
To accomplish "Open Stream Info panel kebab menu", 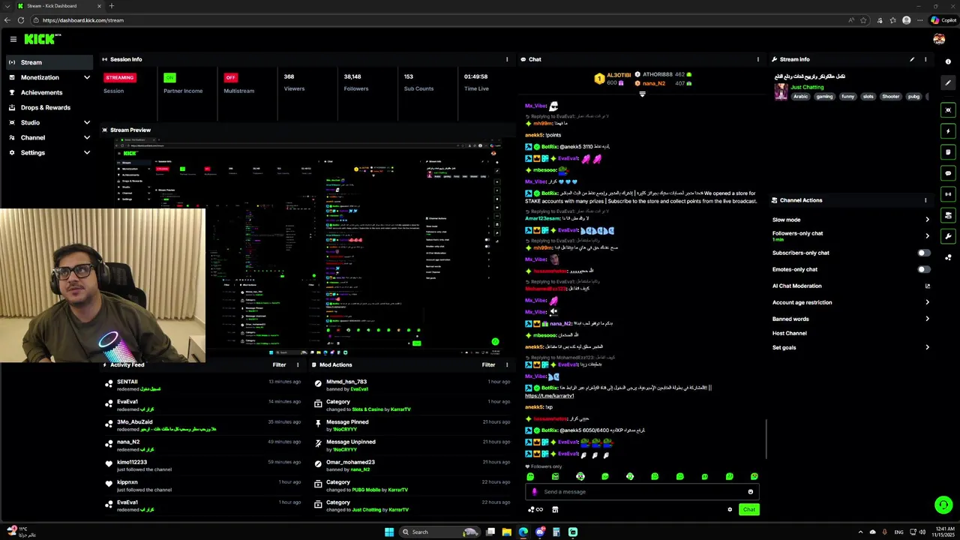I will point(925,59).
